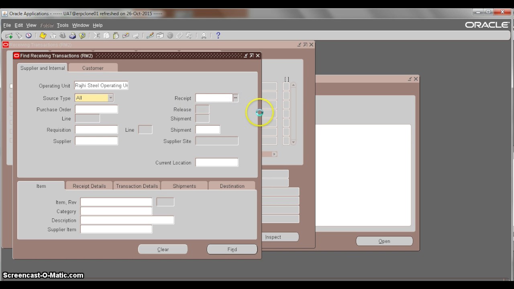
Task: Click the Translations globe toolbar icon
Action: click(170, 36)
